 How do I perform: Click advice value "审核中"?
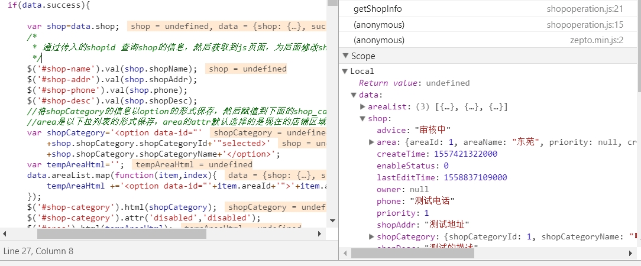tap(432, 131)
